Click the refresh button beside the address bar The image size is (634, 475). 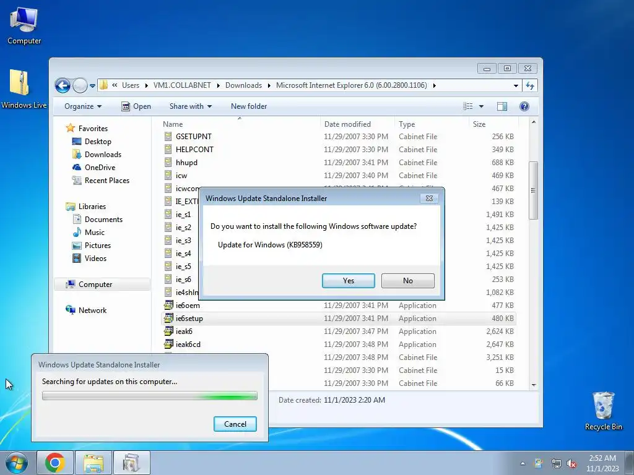(530, 85)
